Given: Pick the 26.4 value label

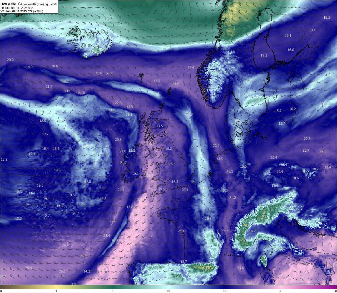Looking at the screenshot, I should (x=65, y=245).
